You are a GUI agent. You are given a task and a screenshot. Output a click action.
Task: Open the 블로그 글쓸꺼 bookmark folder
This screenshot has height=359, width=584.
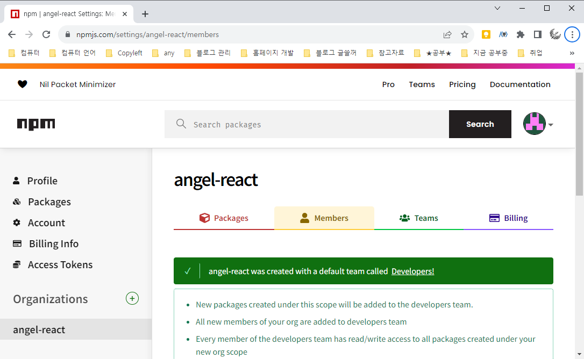[330, 53]
